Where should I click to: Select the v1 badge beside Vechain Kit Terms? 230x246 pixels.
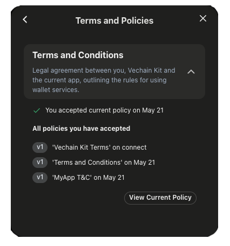(40, 147)
